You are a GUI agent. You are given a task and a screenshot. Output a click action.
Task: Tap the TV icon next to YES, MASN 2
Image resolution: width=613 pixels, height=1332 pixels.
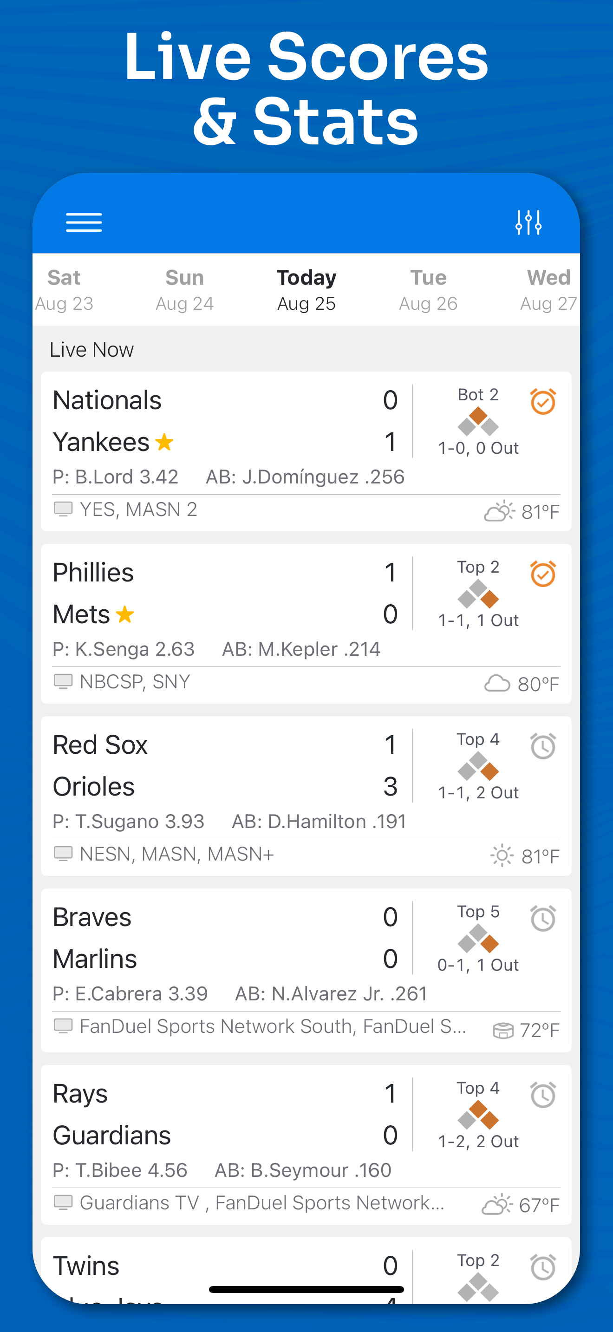click(63, 509)
